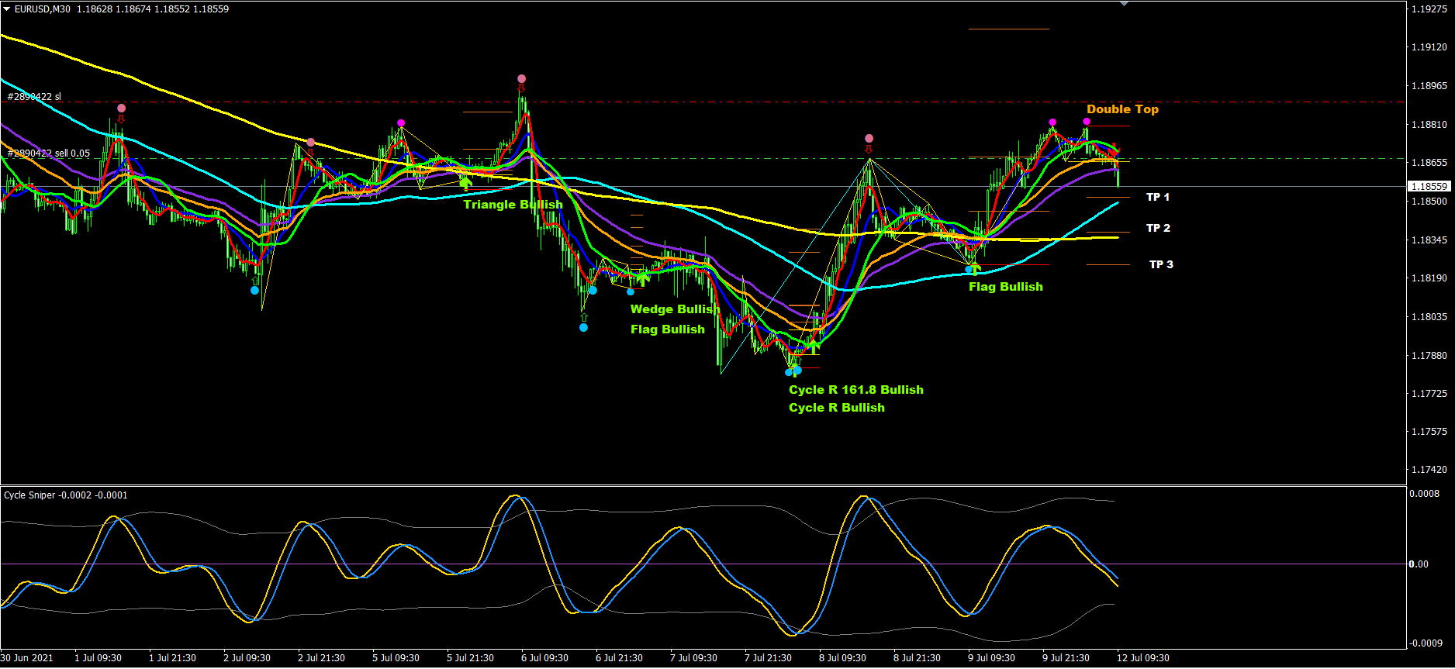
Task: Click the 2 Jul 09:30 time axis label
Action: (x=247, y=658)
